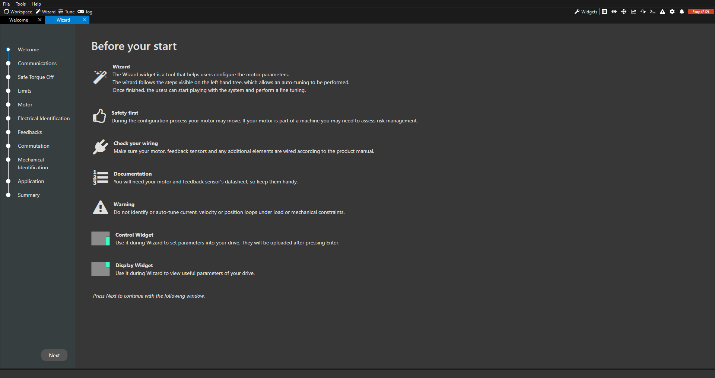
Task: Click the motion control crosshair icon
Action: click(x=624, y=12)
